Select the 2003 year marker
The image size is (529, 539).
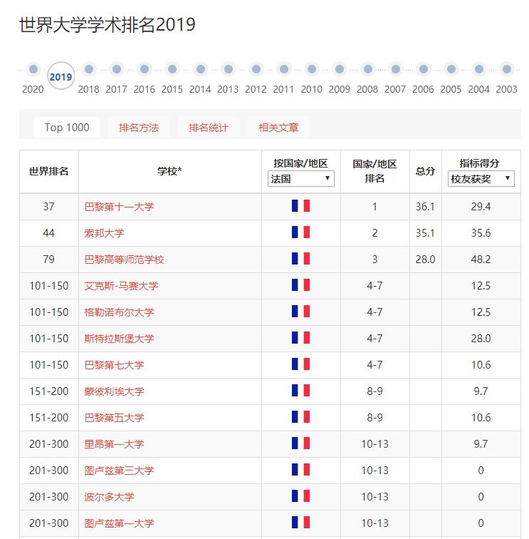coord(507,69)
